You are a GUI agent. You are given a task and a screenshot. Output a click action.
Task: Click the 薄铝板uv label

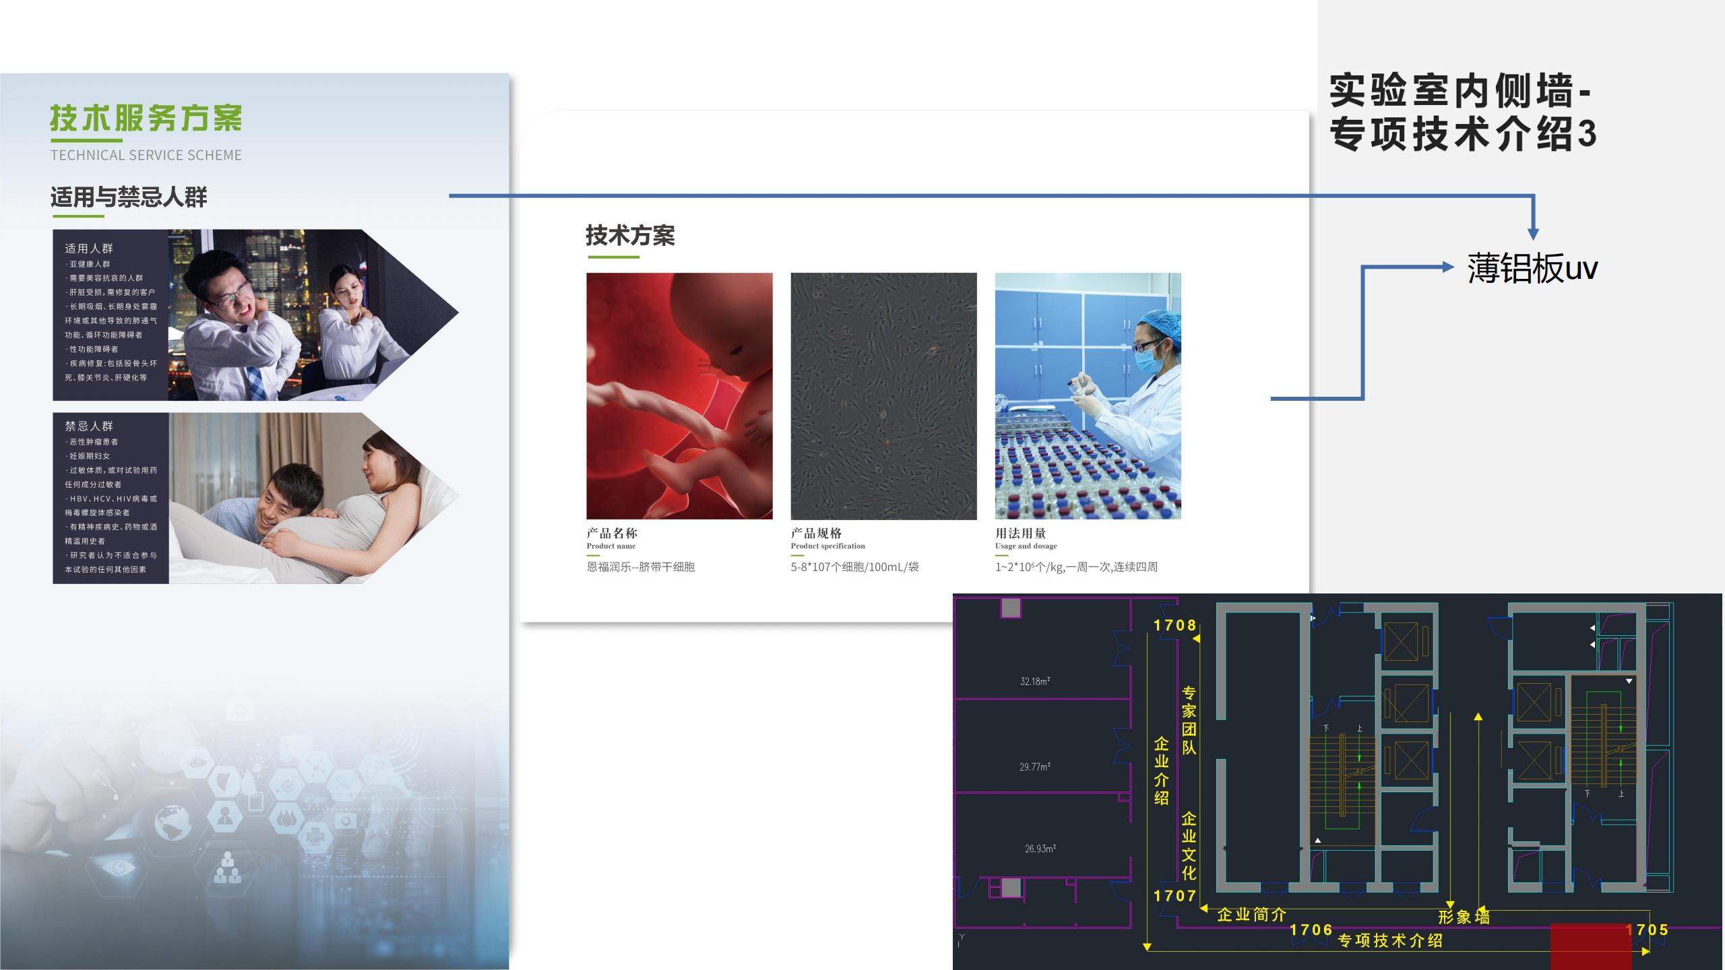point(1532,269)
